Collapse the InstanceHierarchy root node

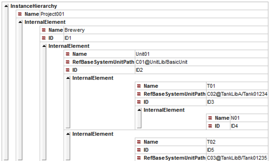[x=5, y=7]
